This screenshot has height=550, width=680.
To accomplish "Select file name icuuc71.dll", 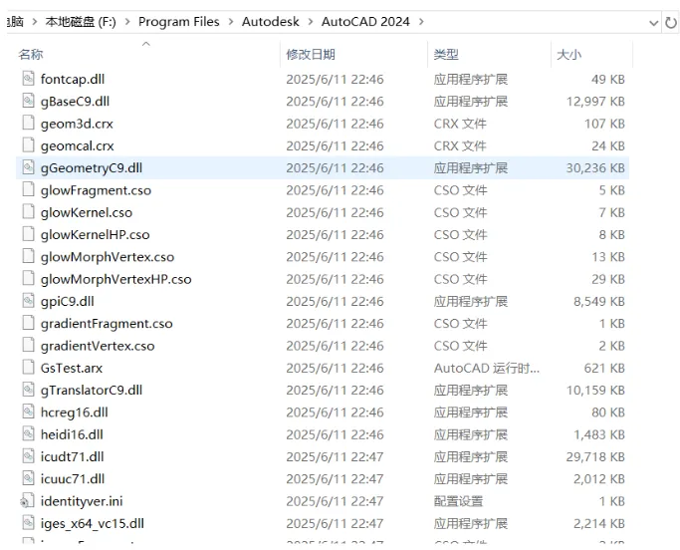I will coord(73,479).
